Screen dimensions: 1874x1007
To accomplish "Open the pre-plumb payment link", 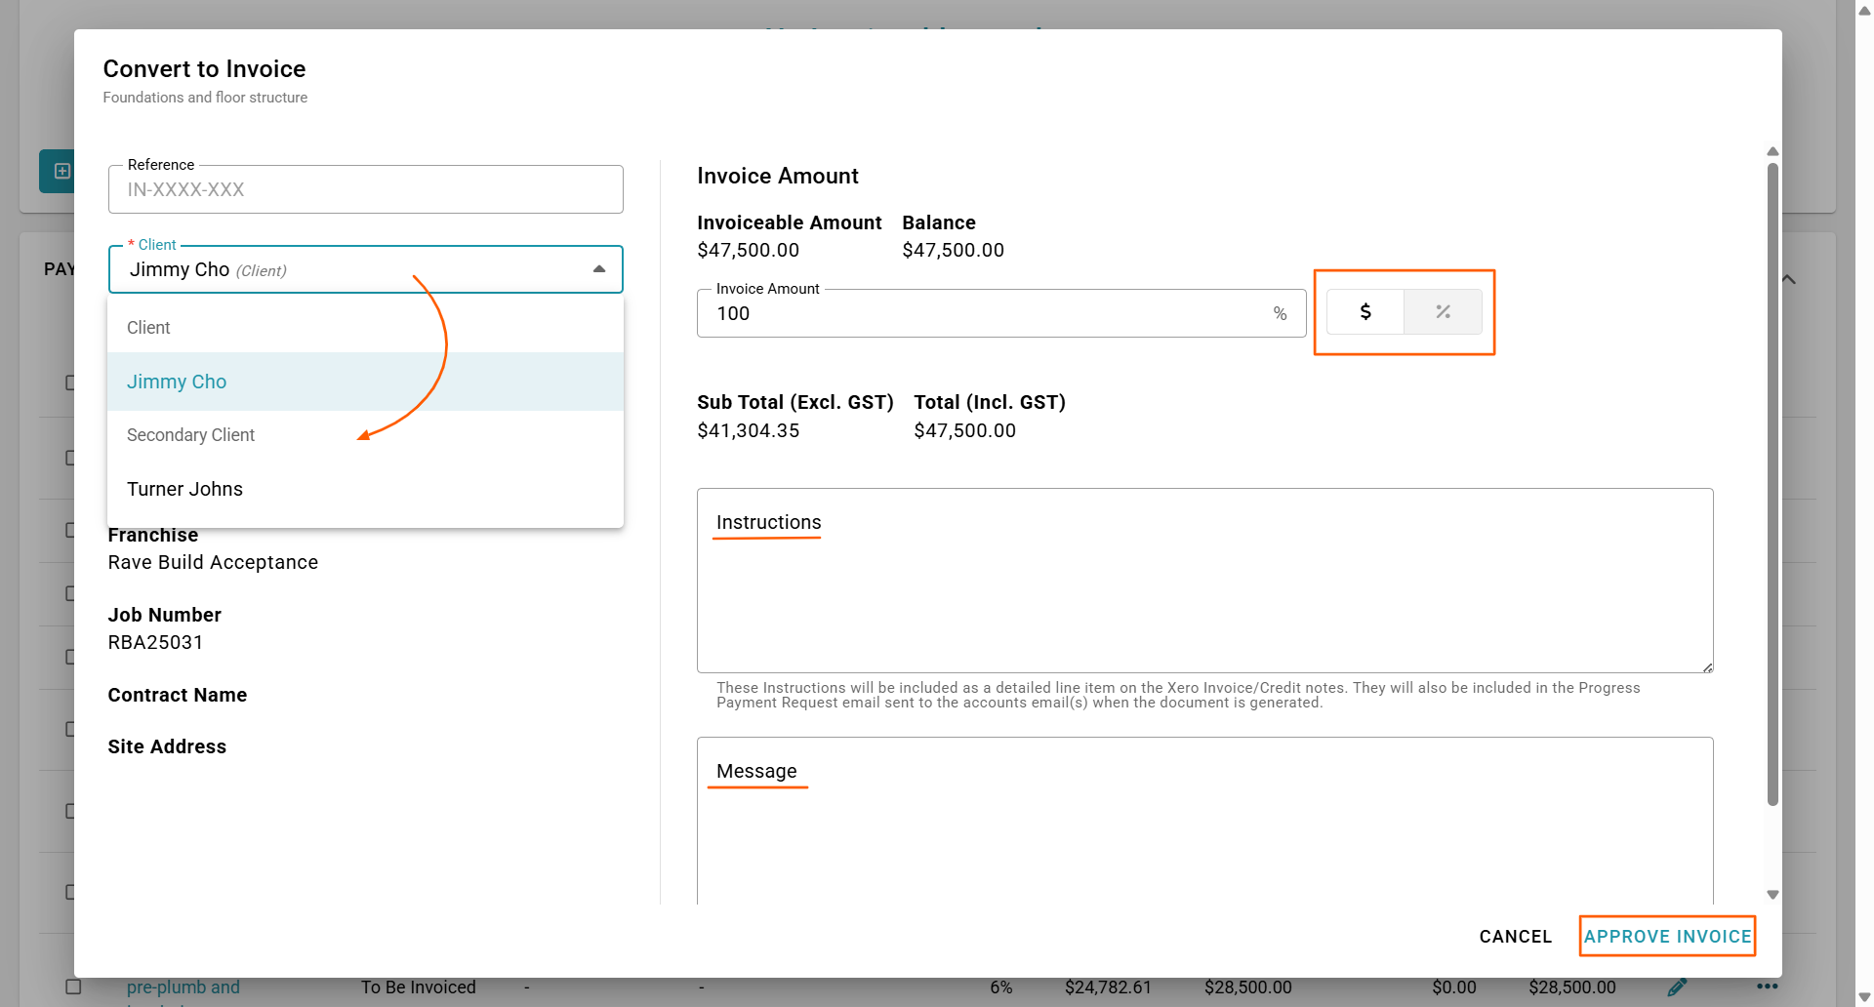I will click(183, 987).
